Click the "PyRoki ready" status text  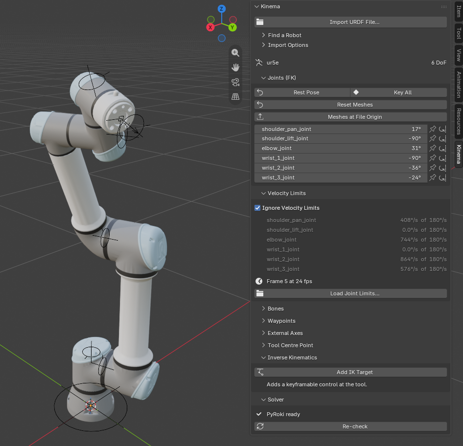[283, 414]
